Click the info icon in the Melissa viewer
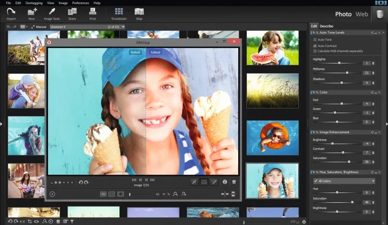 click(x=225, y=182)
